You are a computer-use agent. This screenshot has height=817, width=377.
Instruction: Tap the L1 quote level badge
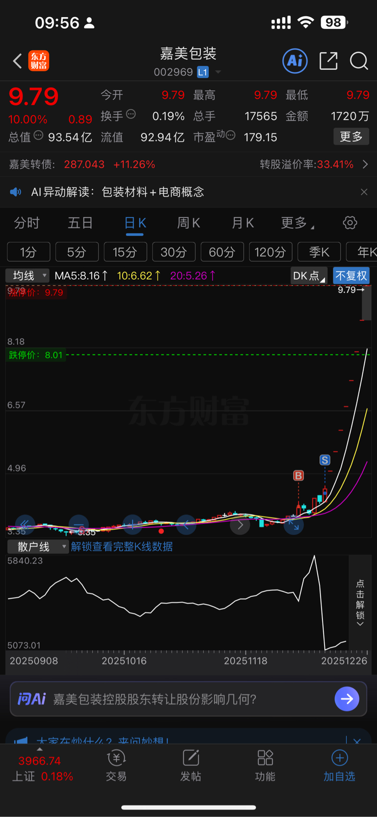[203, 72]
